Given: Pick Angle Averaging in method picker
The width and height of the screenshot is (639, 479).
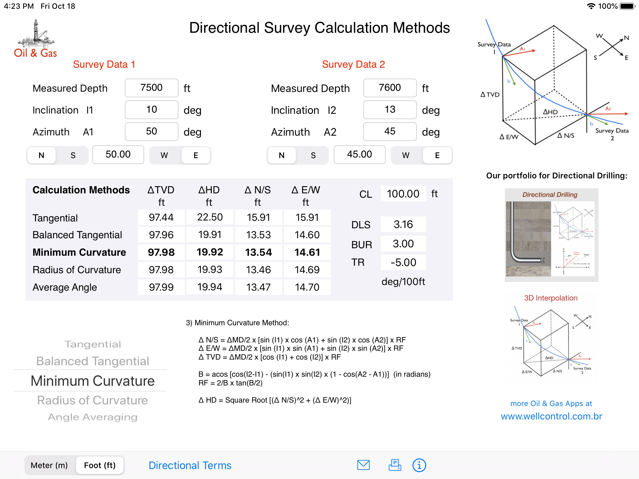Looking at the screenshot, I should coord(93,417).
